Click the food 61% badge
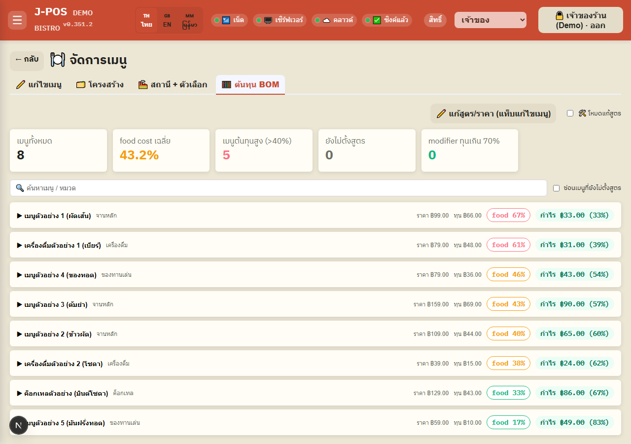 [508, 245]
